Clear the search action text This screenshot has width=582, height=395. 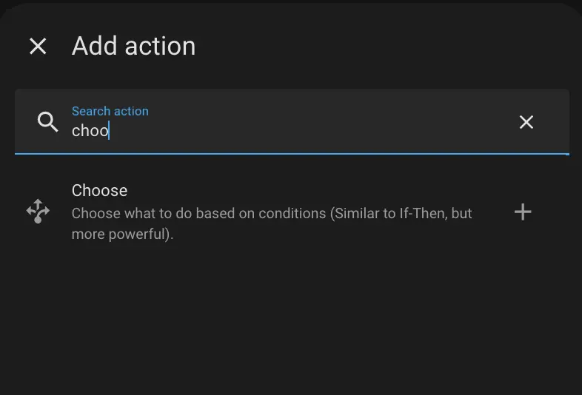pos(526,122)
